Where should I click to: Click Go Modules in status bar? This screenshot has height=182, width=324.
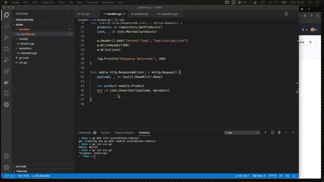(x=41, y=176)
